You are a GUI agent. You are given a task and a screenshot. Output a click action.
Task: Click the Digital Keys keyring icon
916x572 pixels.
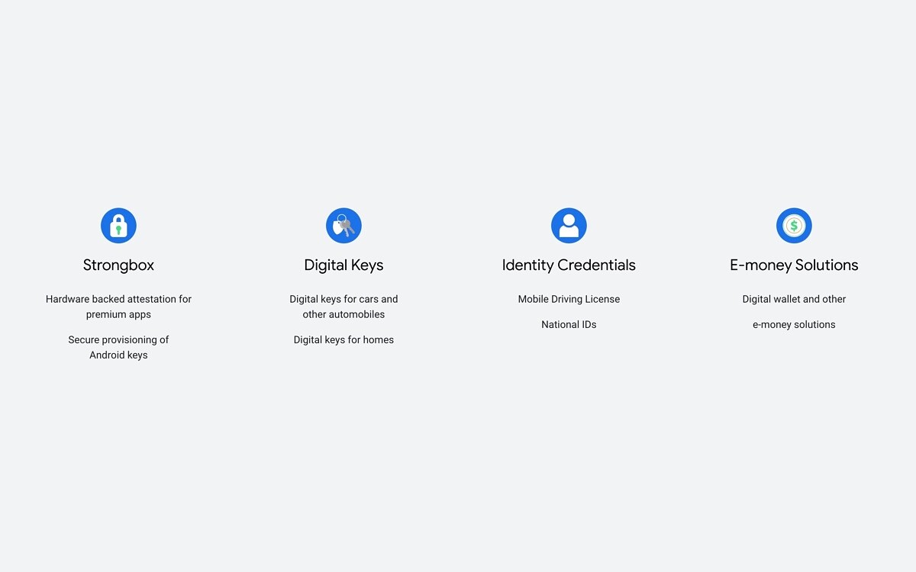(343, 226)
